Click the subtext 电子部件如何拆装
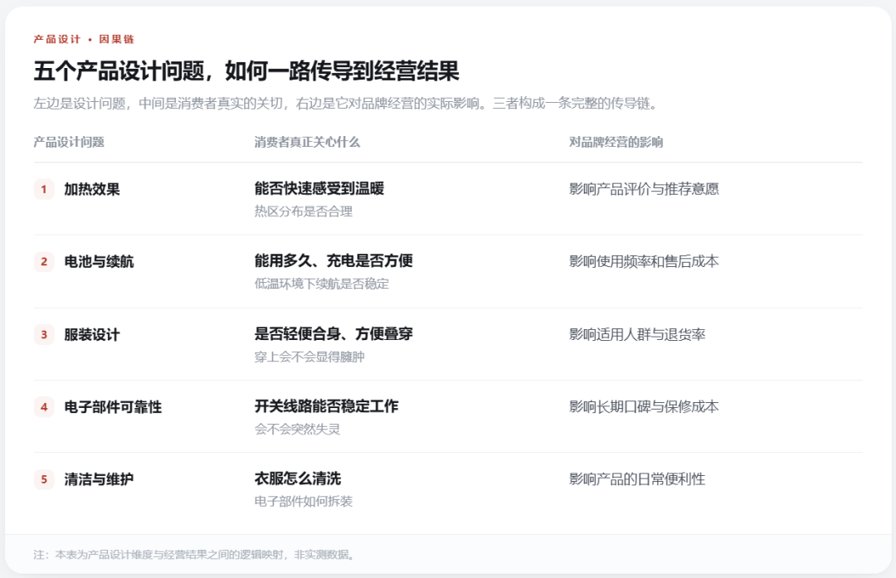Image resolution: width=896 pixels, height=578 pixels. click(x=304, y=502)
